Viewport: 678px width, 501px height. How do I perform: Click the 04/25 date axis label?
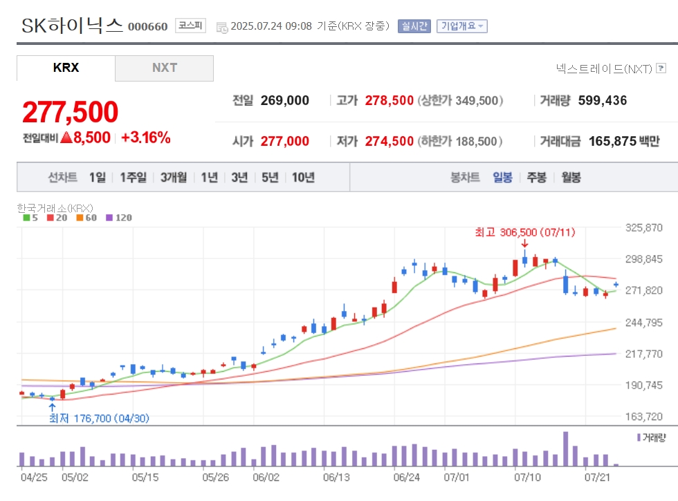[x=34, y=478]
